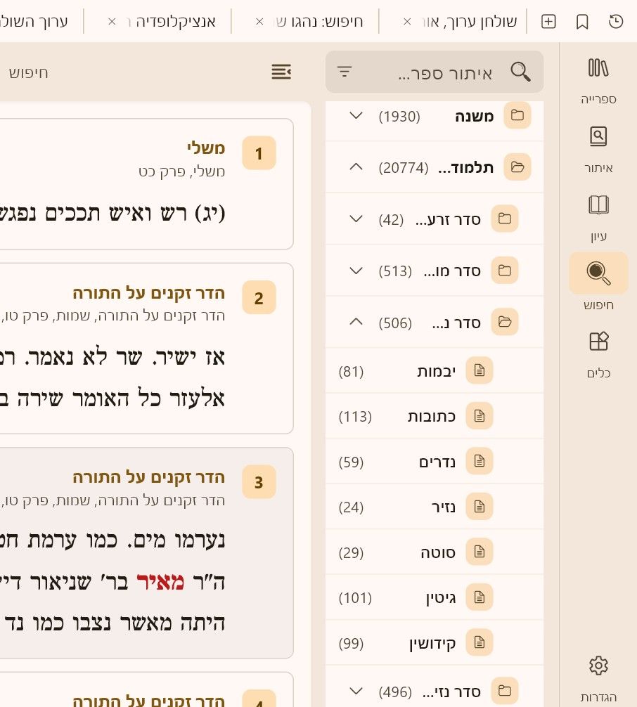Open result 3 title הדר זקנים על התורה
This screenshot has height=707, width=637.
(149, 477)
